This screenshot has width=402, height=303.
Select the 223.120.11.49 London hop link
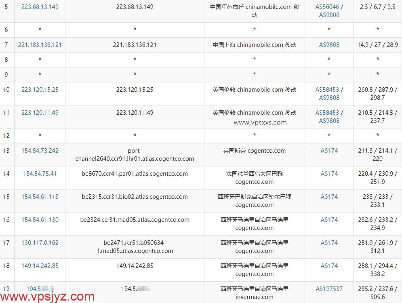(40, 113)
